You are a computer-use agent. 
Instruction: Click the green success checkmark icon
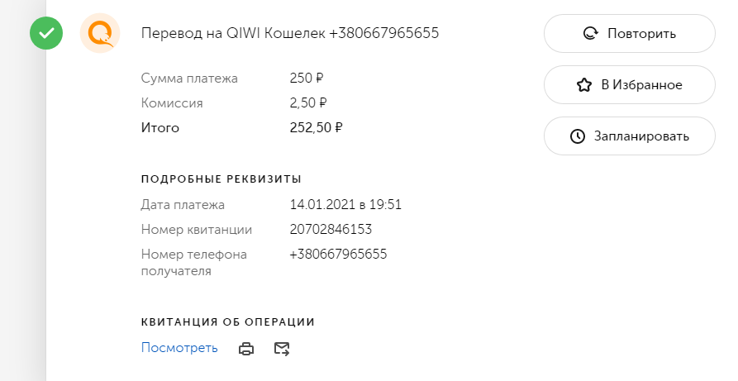[x=46, y=34]
